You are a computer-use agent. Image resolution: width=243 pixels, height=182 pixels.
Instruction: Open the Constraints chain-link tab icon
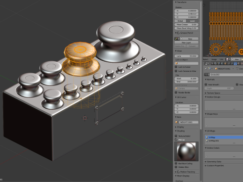[228, 64]
